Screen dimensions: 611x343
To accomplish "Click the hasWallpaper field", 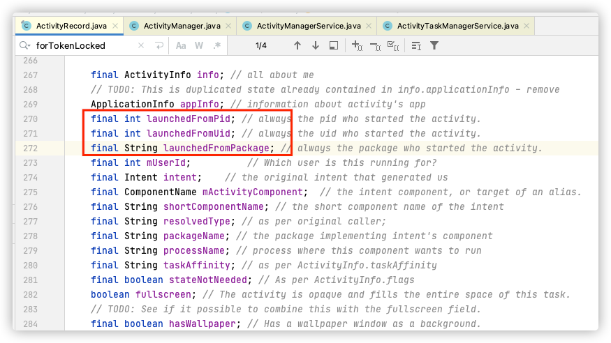I will (203, 323).
